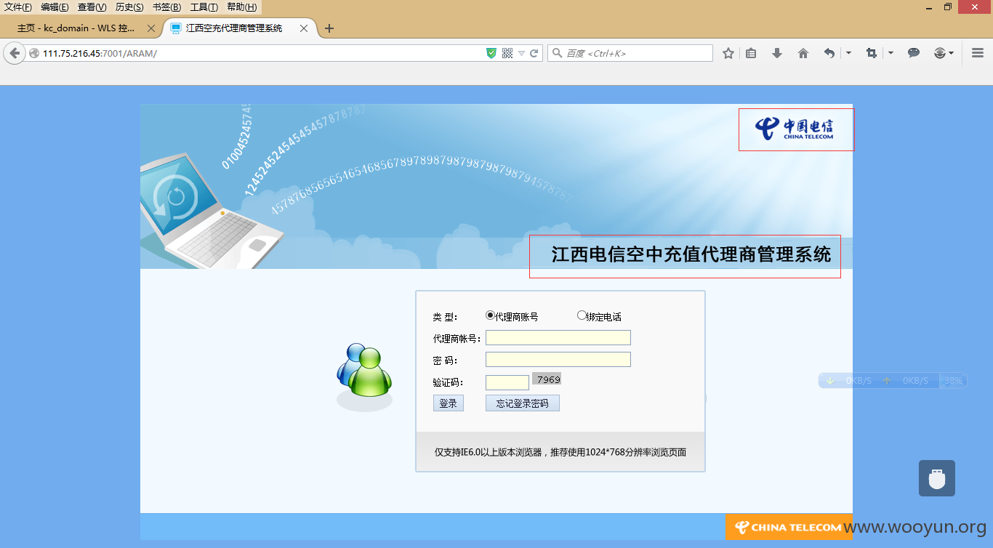The width and height of the screenshot is (993, 548).
Task: Click the user avatars login icon
Action: tap(365, 376)
